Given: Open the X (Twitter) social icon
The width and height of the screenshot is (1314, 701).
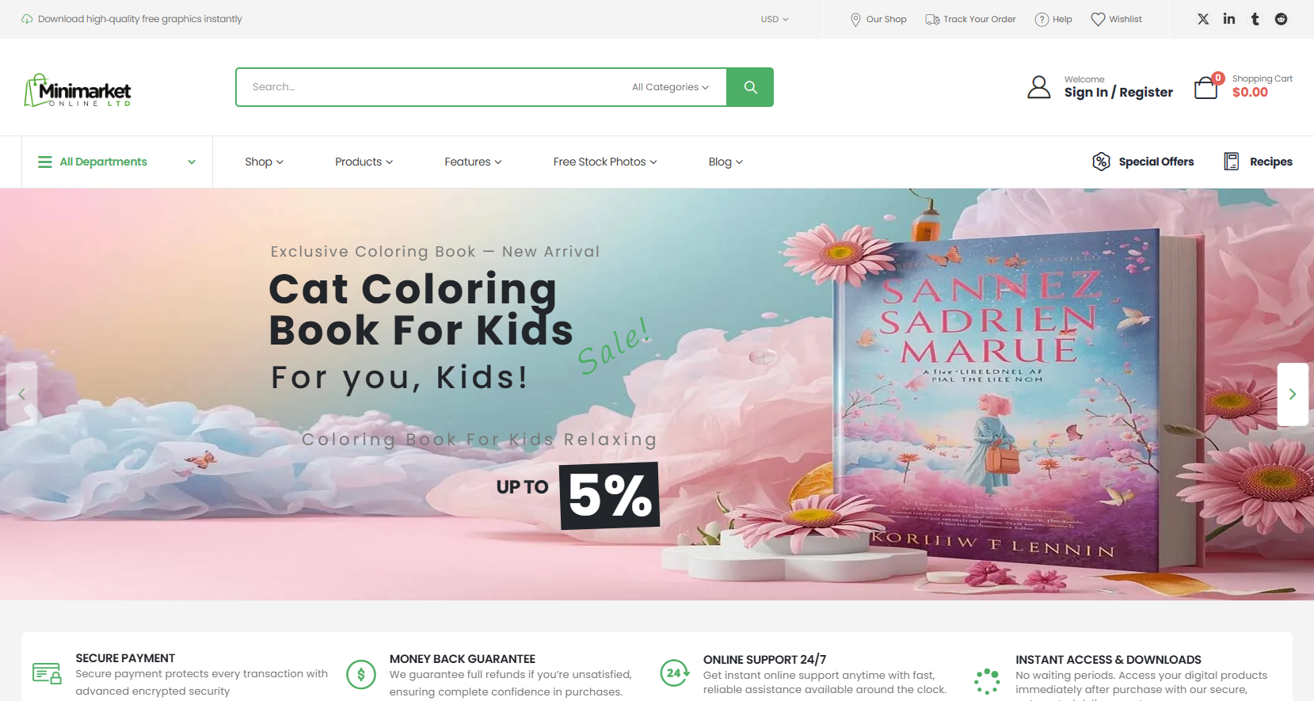Looking at the screenshot, I should pyautogui.click(x=1203, y=19).
